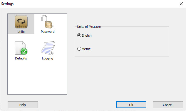Click the English option label text
This screenshot has width=186, height=111.
click(x=87, y=35)
